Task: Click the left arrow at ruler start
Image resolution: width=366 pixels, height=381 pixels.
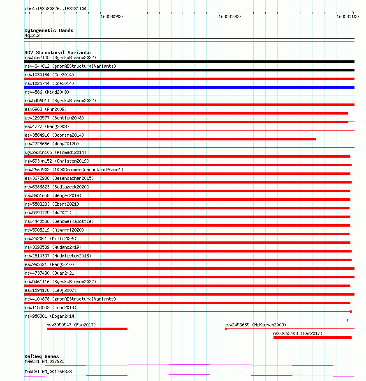Action: click(x=26, y=13)
